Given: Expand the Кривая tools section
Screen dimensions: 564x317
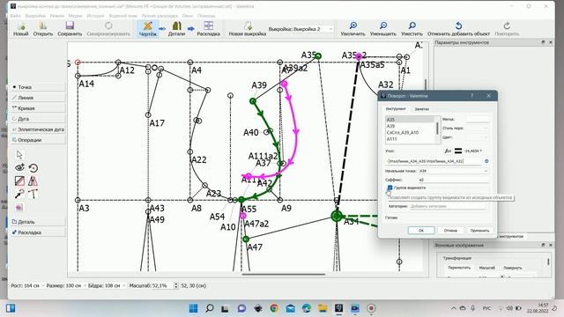Looking at the screenshot, I should [x=38, y=108].
